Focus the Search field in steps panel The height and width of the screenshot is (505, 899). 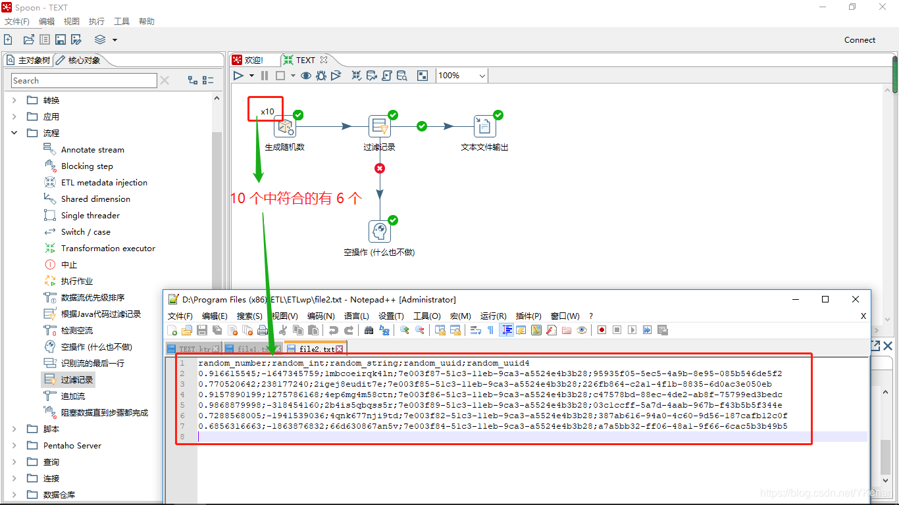click(84, 80)
